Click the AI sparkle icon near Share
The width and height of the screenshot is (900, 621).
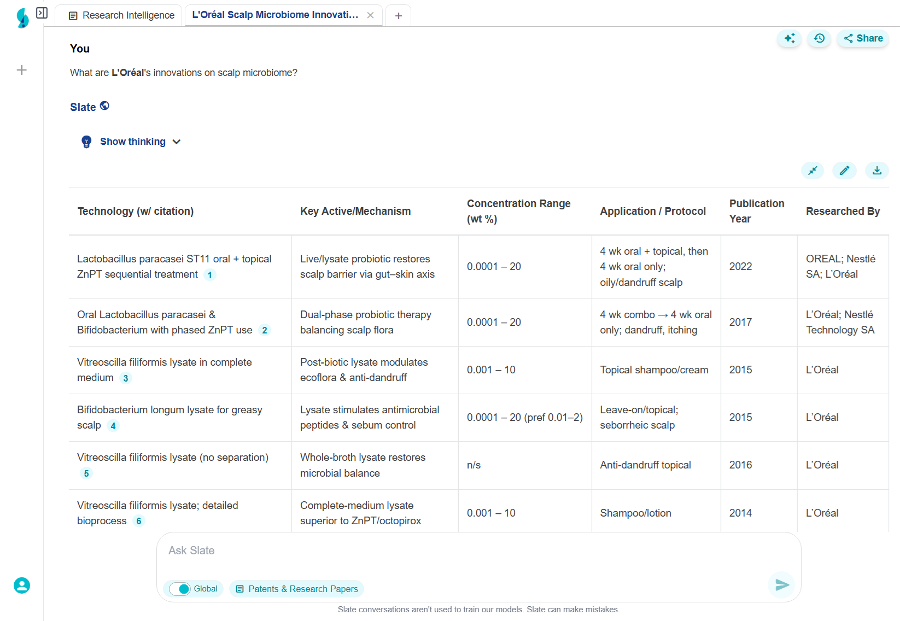(x=790, y=38)
